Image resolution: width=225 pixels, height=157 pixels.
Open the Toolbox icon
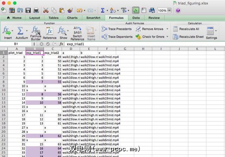click(144, 10)
